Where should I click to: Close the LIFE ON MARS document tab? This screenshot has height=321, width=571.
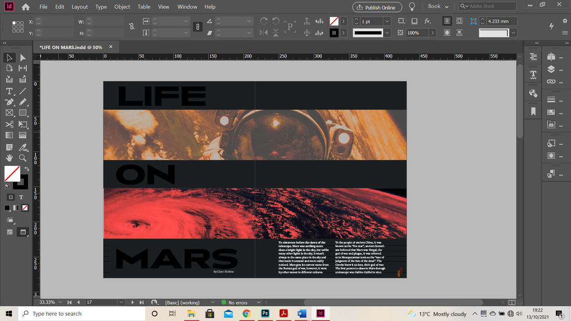(111, 47)
